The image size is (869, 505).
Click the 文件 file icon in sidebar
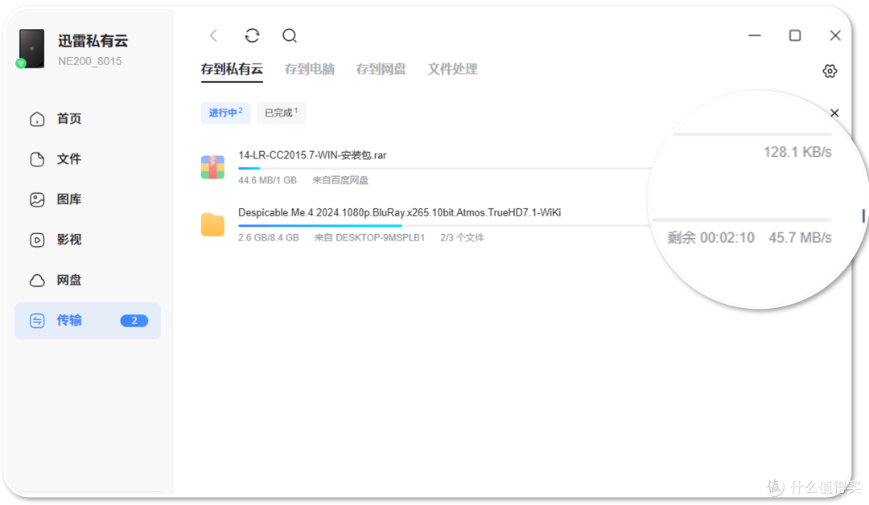37,159
